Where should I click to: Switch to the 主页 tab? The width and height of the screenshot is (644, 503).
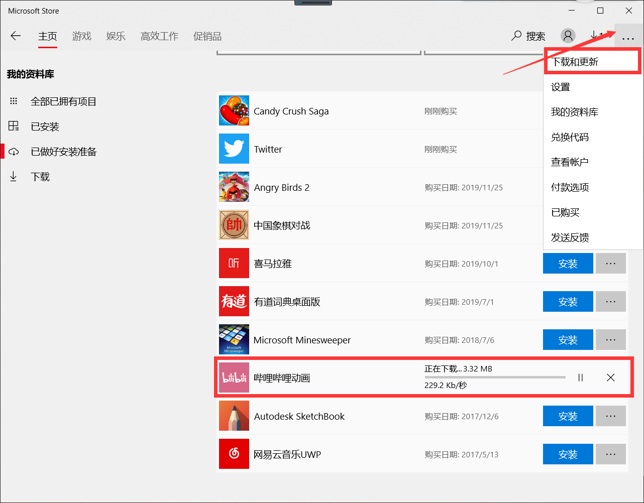pyautogui.click(x=48, y=36)
